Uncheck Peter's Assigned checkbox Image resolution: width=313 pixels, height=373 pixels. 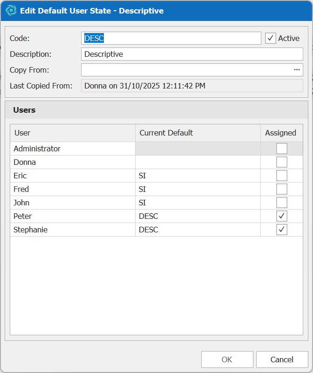(281, 216)
